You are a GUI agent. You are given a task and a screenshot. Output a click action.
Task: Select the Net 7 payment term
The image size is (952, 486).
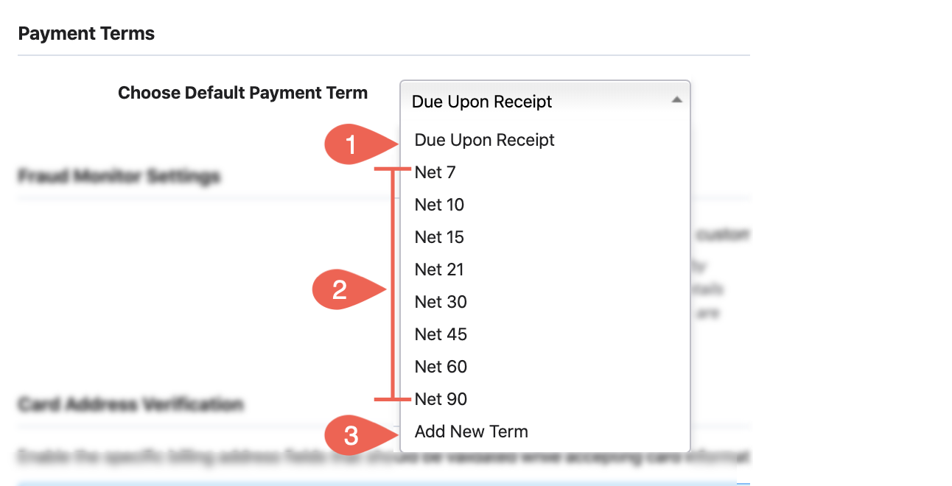(545, 172)
